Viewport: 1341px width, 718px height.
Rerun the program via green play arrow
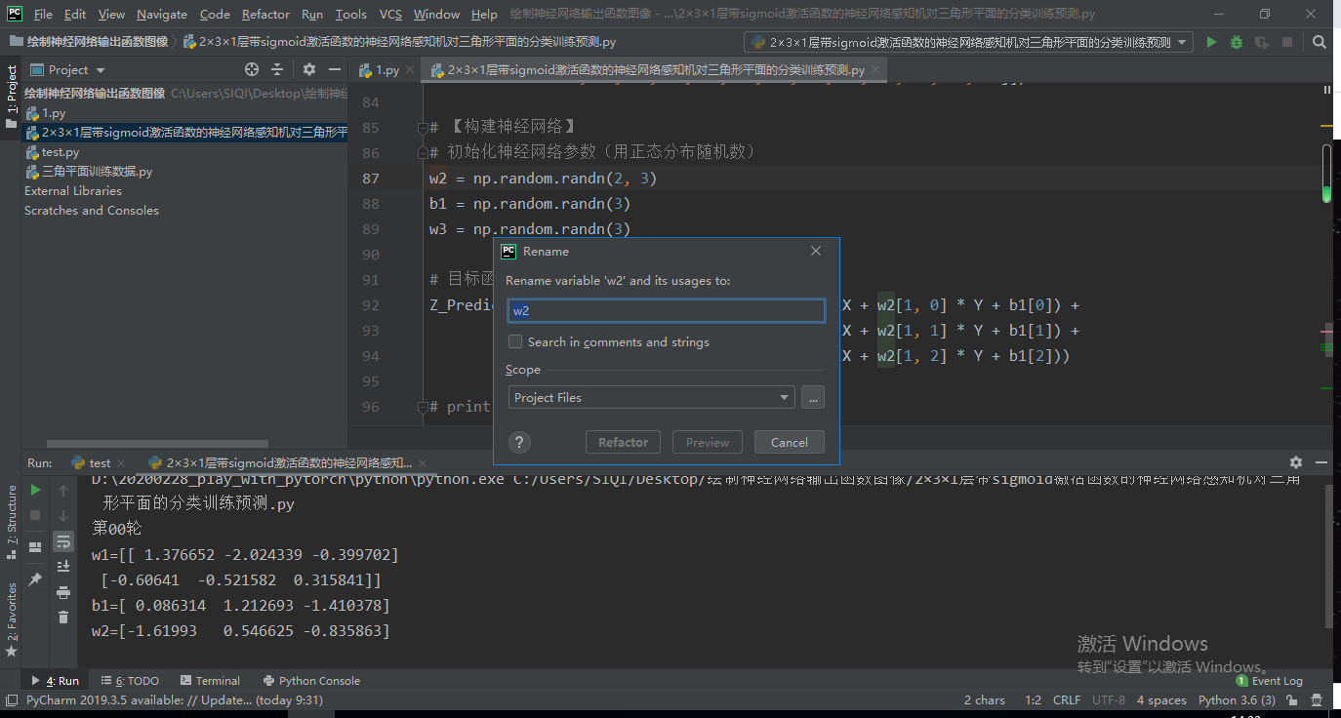coord(34,490)
